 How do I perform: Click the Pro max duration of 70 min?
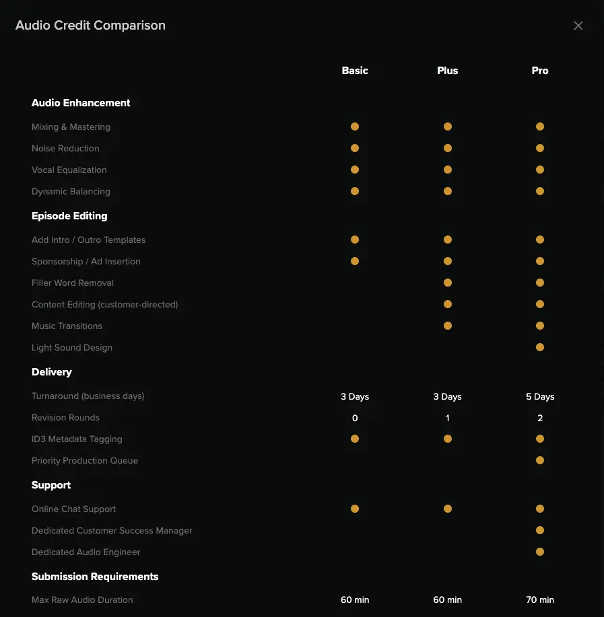tap(540, 600)
